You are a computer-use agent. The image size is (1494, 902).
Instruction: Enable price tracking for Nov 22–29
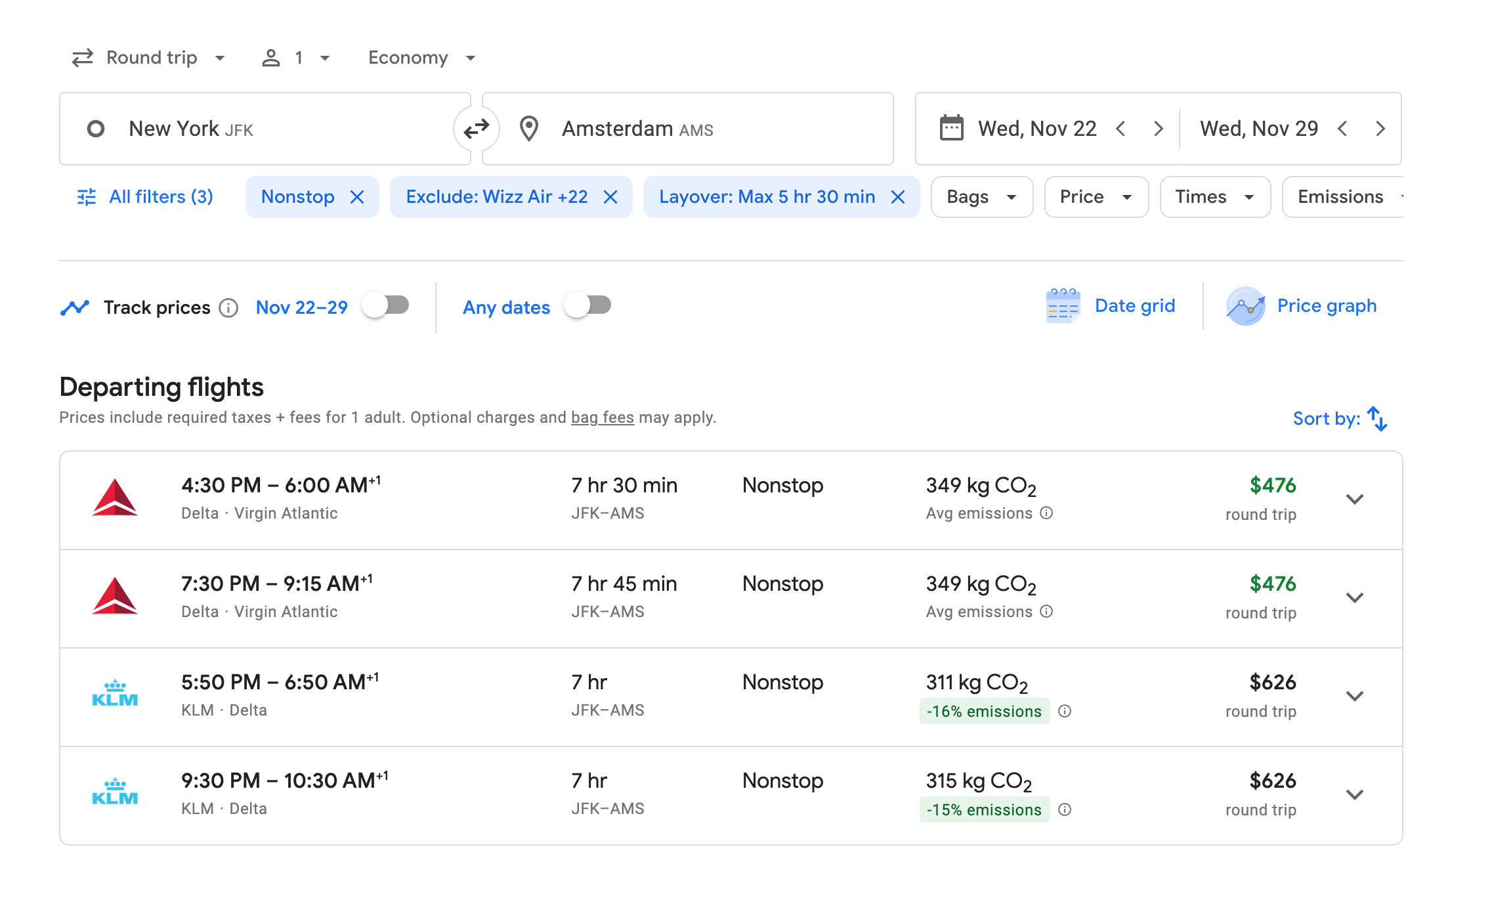point(386,306)
